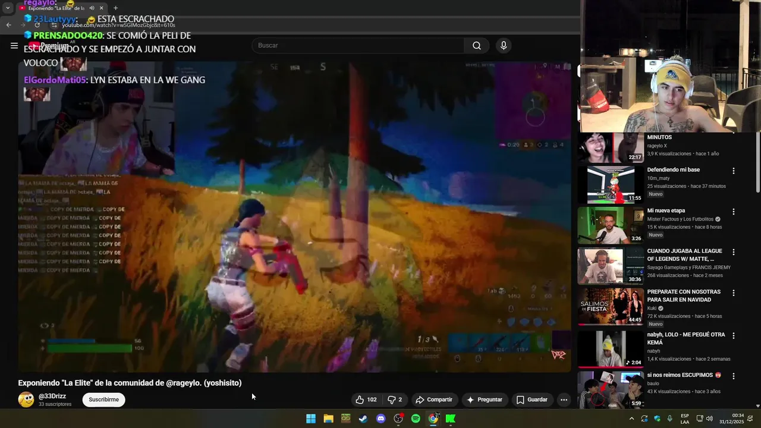Open options menu for Defendiendo mi base
Image resolution: width=761 pixels, height=428 pixels.
click(734, 171)
